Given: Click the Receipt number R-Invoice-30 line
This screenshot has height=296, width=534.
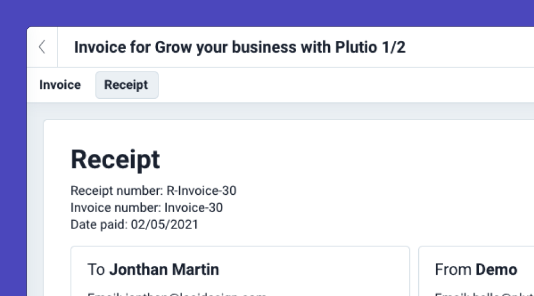Looking at the screenshot, I should pyautogui.click(x=153, y=191).
